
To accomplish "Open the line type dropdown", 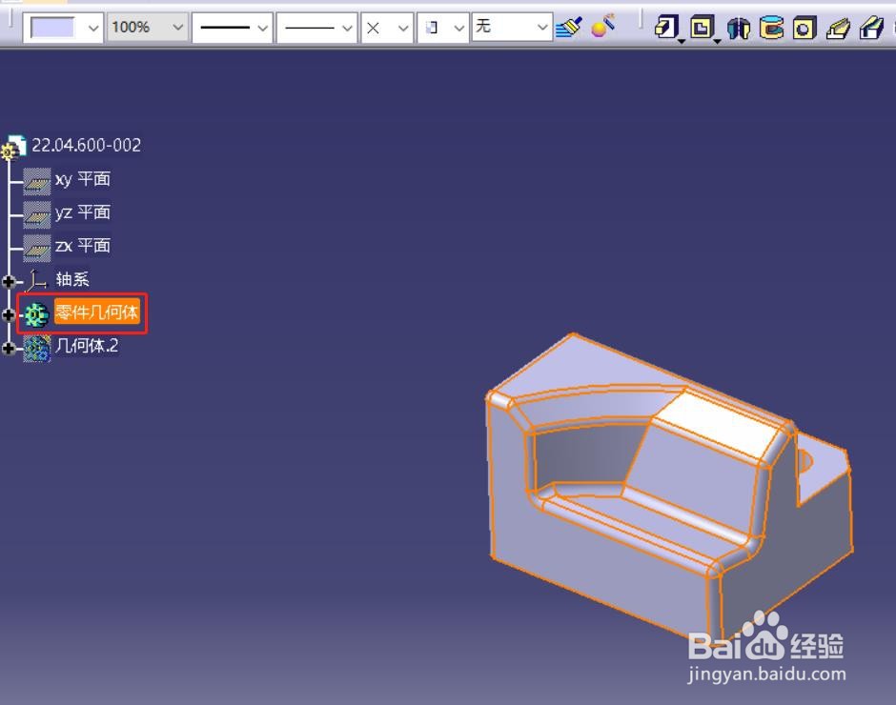I will [x=317, y=28].
